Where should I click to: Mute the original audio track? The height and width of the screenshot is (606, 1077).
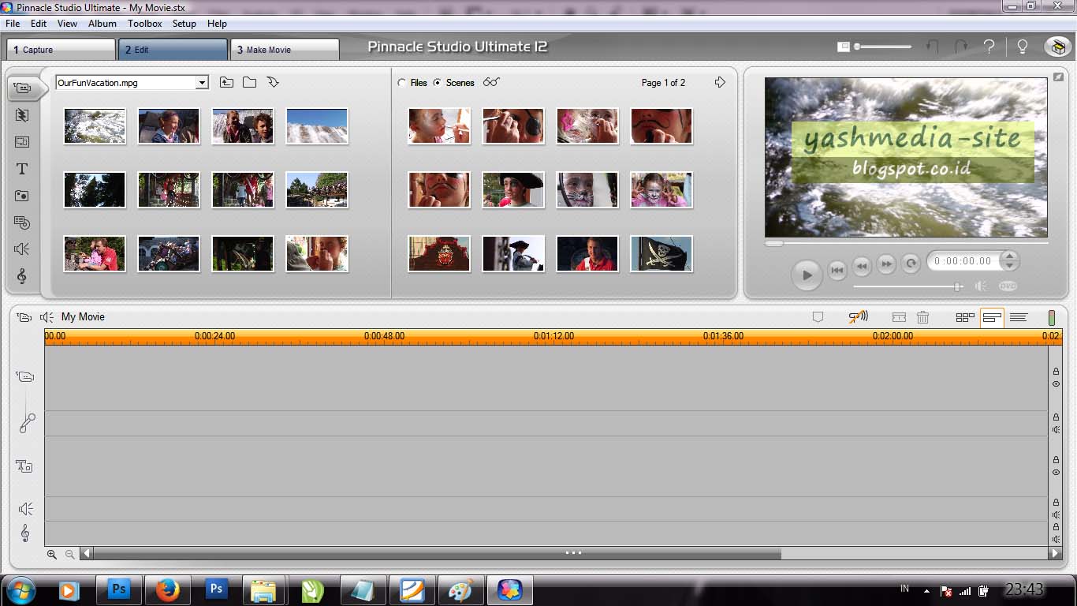[1056, 430]
